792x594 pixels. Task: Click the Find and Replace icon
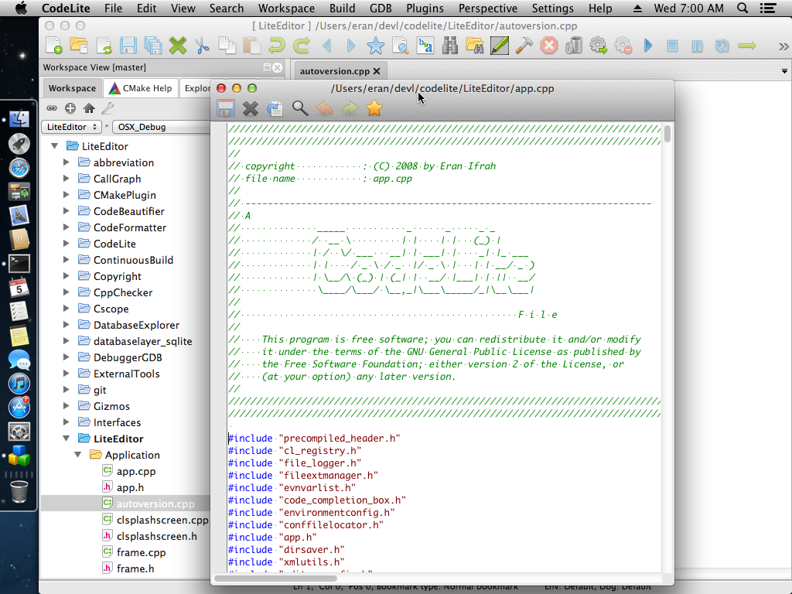[x=425, y=46]
